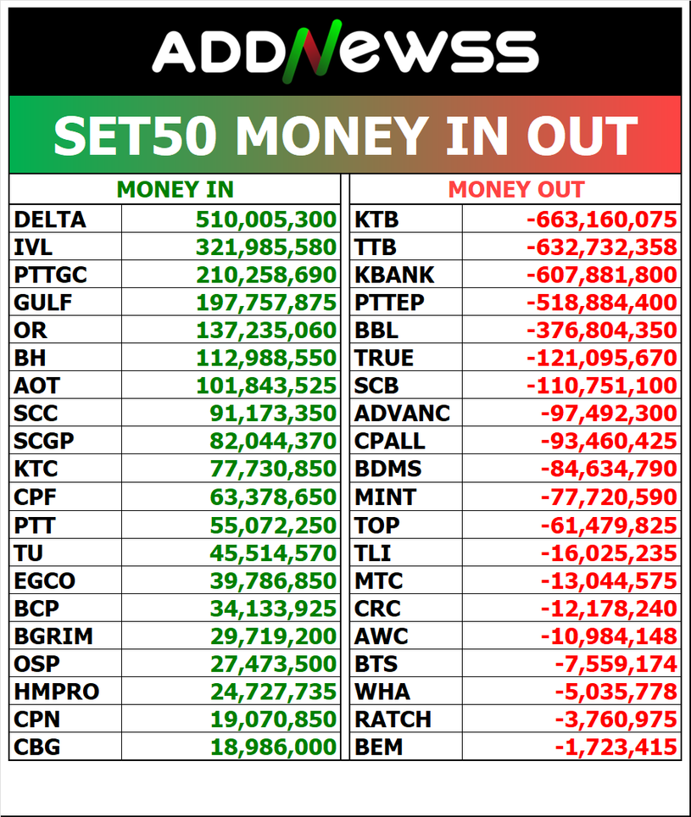Click the KTB ticker cell
691x817 pixels.
coord(376,220)
